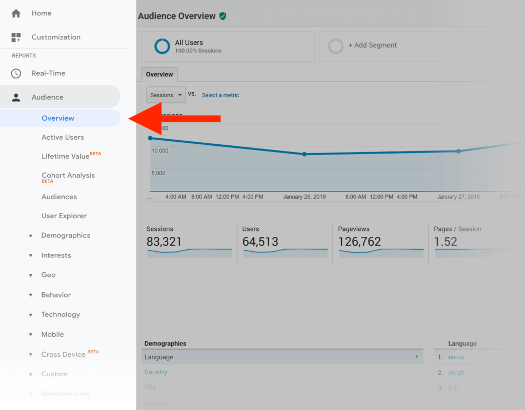Open Active Users report
The width and height of the screenshot is (525, 410).
tap(63, 137)
